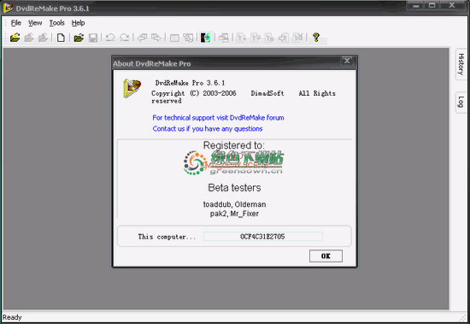
Task: Create a new project with blank page icon
Action: pos(61,38)
